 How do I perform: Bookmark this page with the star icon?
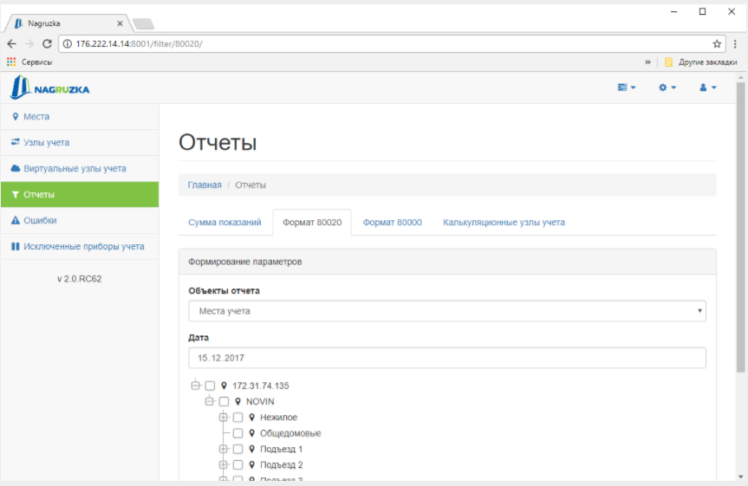click(x=717, y=44)
